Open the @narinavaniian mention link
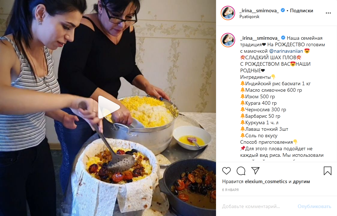This screenshot has height=216, width=337. coord(286,51)
